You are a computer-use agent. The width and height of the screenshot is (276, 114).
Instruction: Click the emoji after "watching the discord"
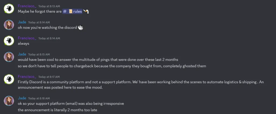pyautogui.click(x=80, y=28)
